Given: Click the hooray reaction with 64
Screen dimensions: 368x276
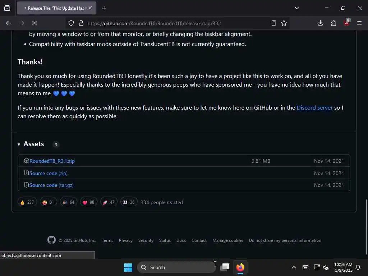Looking at the screenshot, I should coord(68,202).
